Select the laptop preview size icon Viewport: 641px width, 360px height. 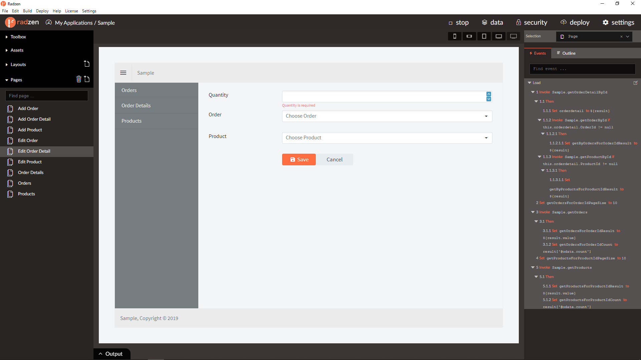pyautogui.click(x=498, y=36)
